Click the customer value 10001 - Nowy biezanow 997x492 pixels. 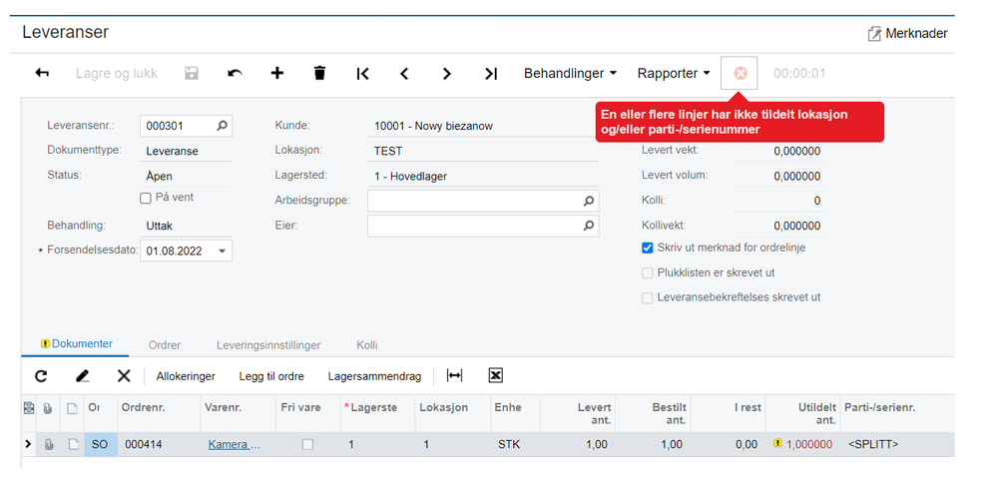click(x=433, y=126)
